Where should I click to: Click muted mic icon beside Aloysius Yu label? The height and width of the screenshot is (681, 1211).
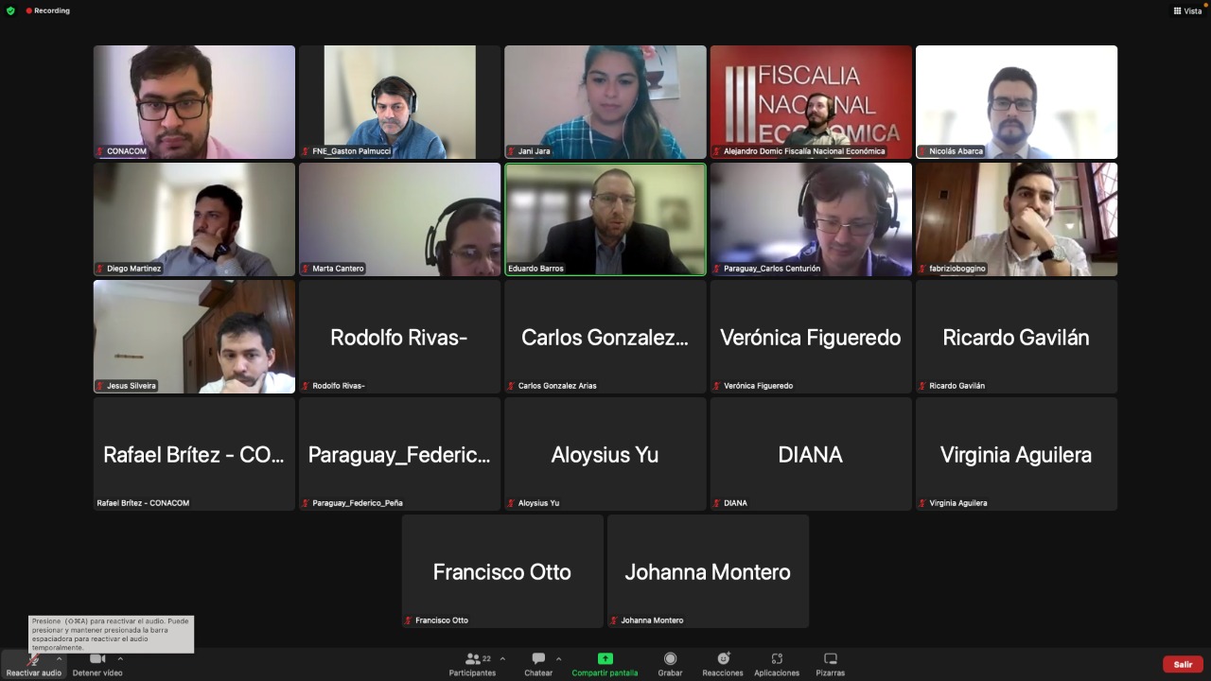point(511,503)
